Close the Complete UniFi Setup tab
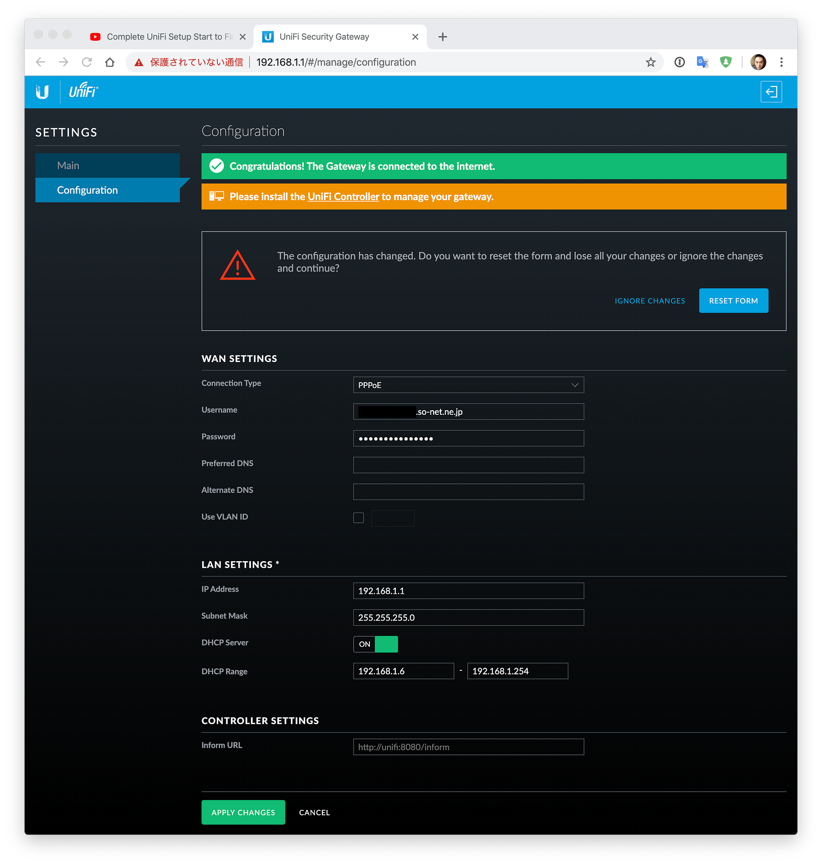This screenshot has height=865, width=822. [243, 37]
